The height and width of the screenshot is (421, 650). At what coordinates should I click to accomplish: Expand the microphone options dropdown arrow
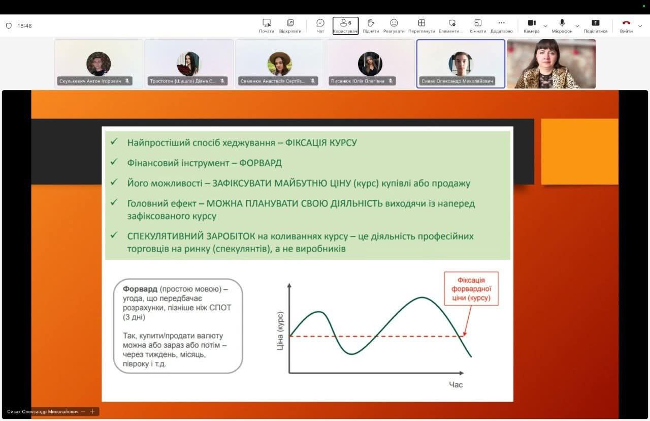click(x=577, y=26)
